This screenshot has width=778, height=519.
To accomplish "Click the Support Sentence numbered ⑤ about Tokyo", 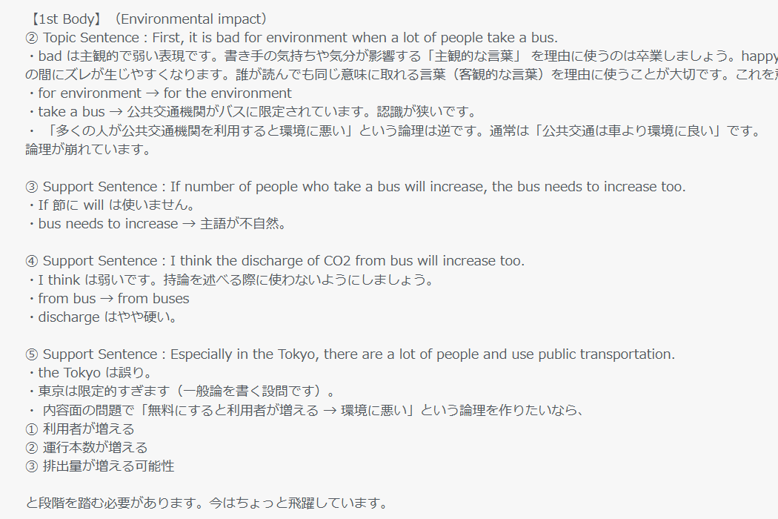I will click(x=350, y=354).
